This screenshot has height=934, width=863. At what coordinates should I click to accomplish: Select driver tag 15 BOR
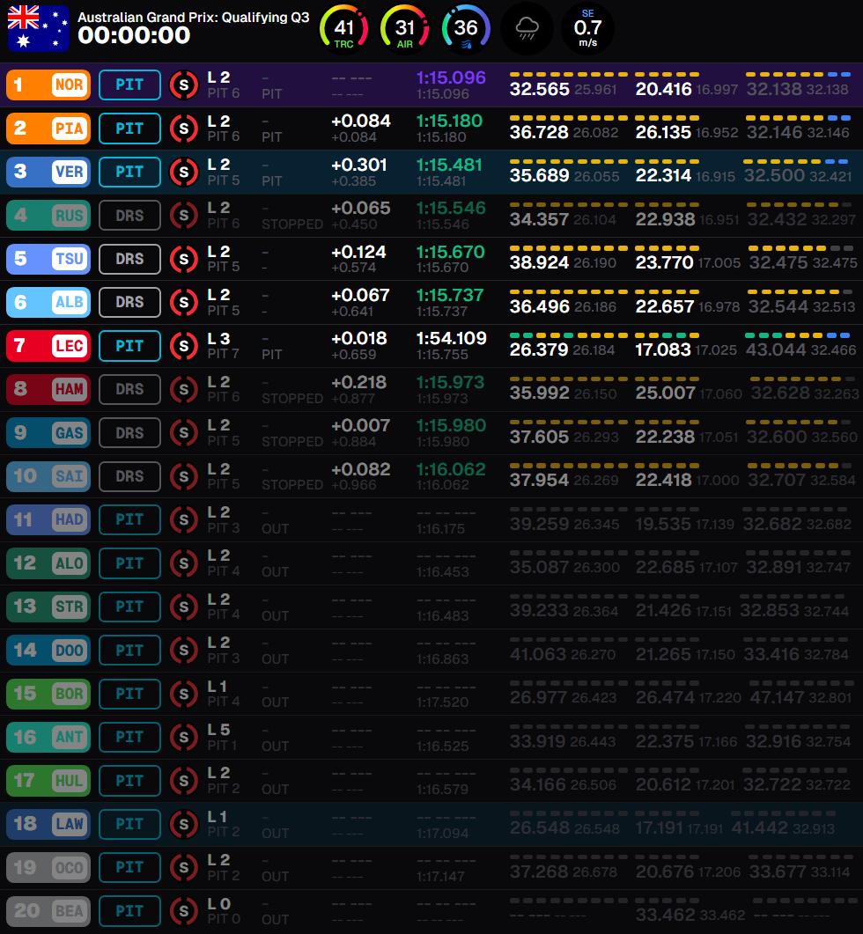tap(48, 694)
